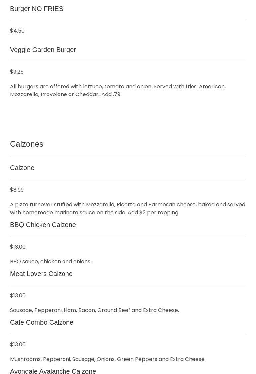
Task: Click the Meat Lovers Calzone $13.00 price
Action: pos(18,295)
